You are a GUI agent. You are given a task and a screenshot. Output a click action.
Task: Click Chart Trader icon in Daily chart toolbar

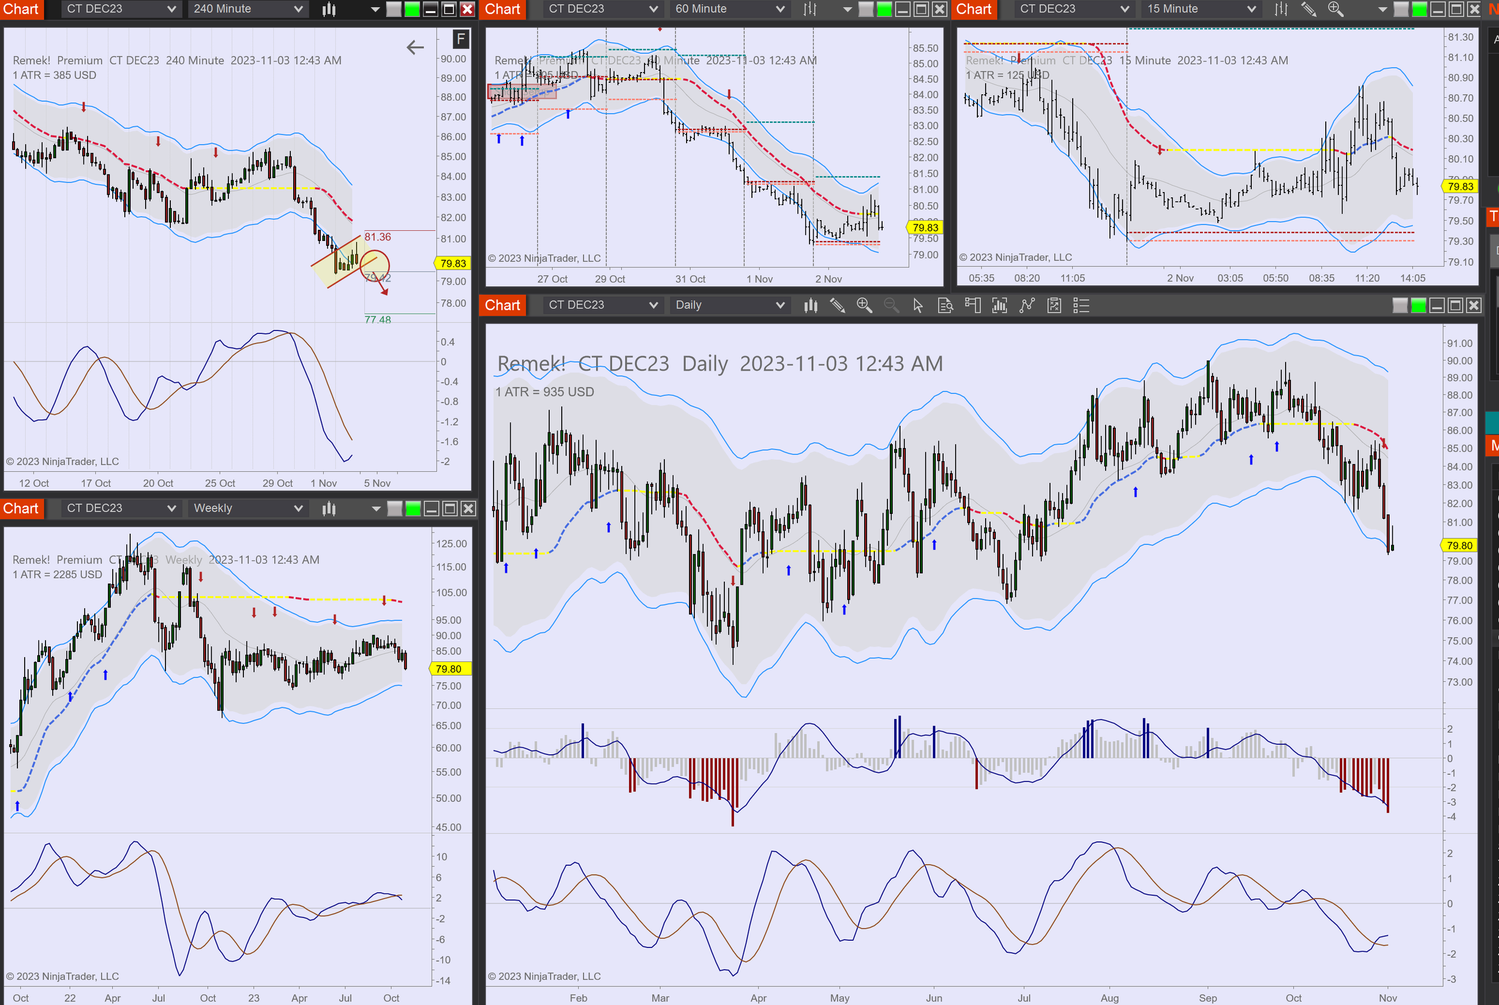(972, 305)
